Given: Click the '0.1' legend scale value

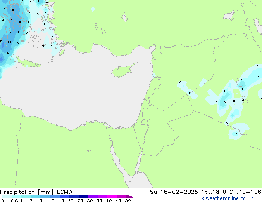Looking at the screenshot, I should coord(5,200).
